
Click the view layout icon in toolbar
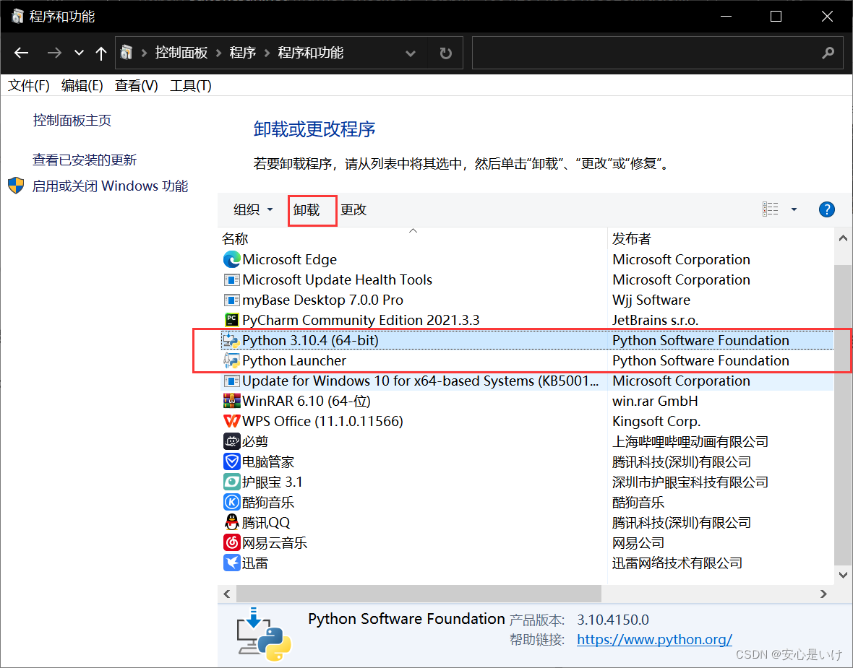[x=770, y=209]
